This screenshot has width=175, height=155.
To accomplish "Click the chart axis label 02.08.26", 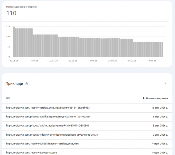I will click(73, 61).
